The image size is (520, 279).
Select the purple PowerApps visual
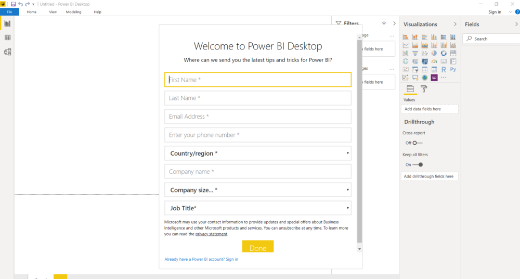[434, 78]
